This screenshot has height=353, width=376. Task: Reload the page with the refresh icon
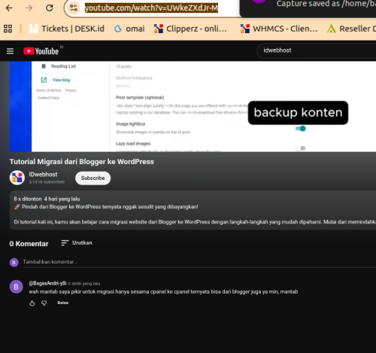click(x=50, y=8)
